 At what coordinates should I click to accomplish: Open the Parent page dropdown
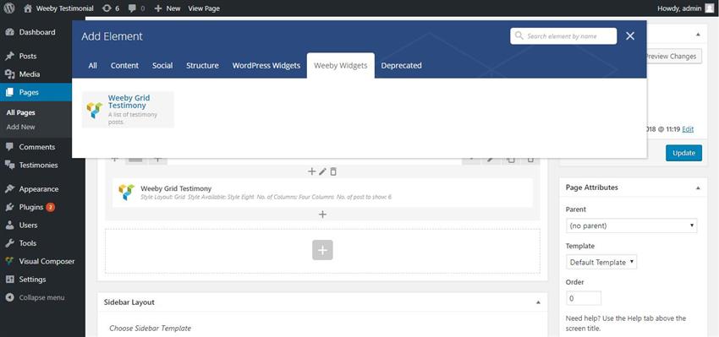click(631, 226)
